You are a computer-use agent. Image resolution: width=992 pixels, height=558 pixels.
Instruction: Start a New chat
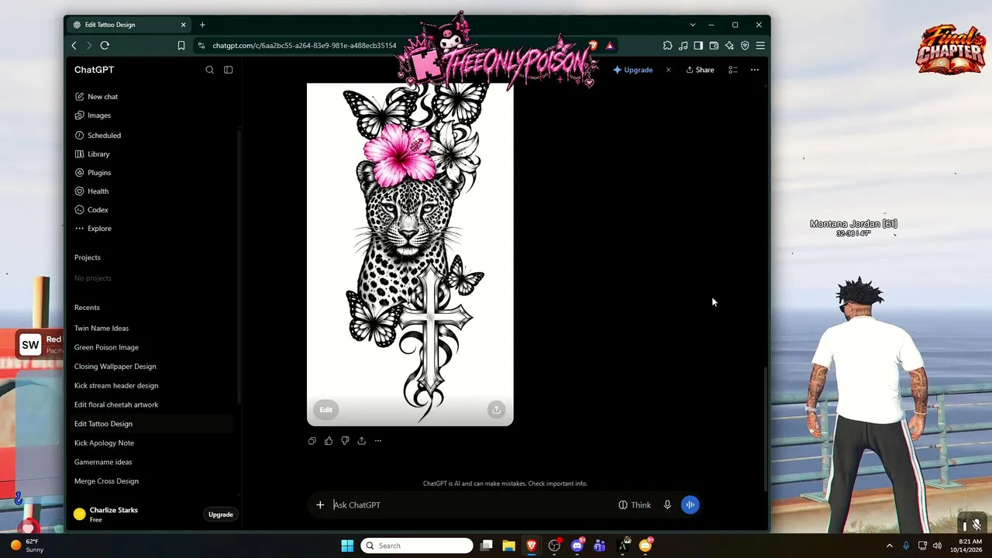click(96, 97)
